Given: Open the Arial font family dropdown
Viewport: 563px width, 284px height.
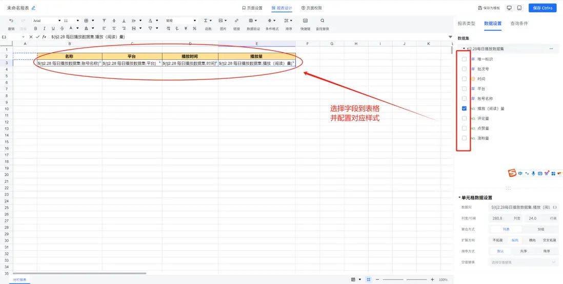Looking at the screenshot, I should (47, 21).
